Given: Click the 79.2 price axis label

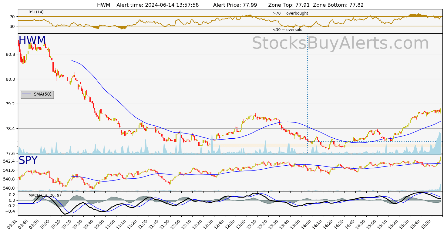Looking at the screenshot, I should click(x=10, y=104).
